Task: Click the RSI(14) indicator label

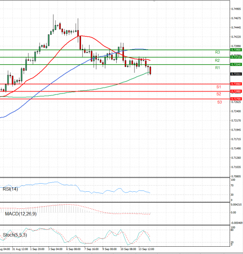Action: click(x=10, y=189)
